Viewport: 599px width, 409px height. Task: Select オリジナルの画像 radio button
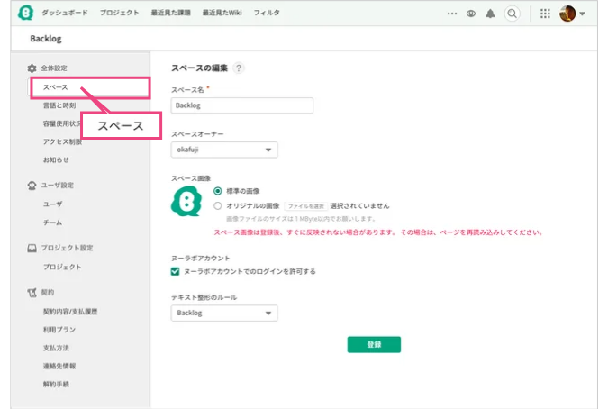coord(217,206)
